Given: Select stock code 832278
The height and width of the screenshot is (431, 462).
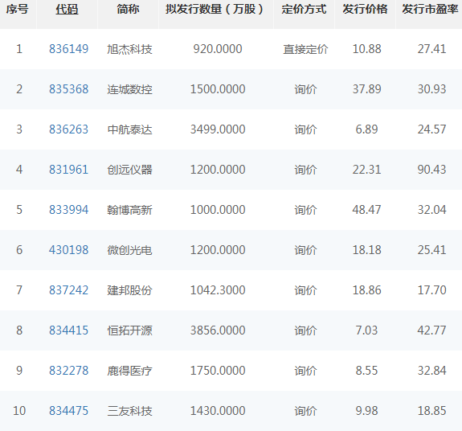Looking at the screenshot, I should point(68,371).
